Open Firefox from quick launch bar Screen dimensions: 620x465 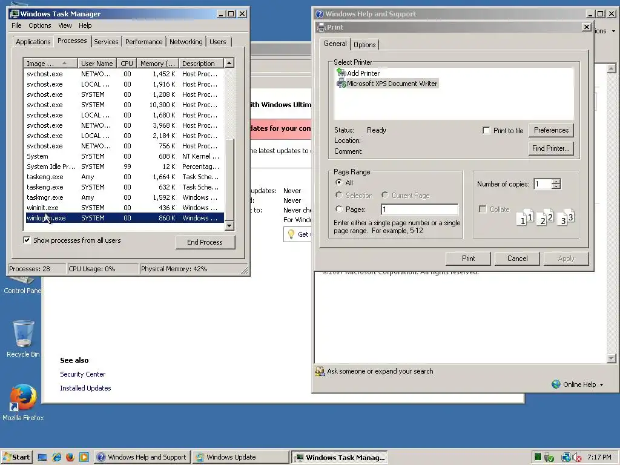point(70,457)
